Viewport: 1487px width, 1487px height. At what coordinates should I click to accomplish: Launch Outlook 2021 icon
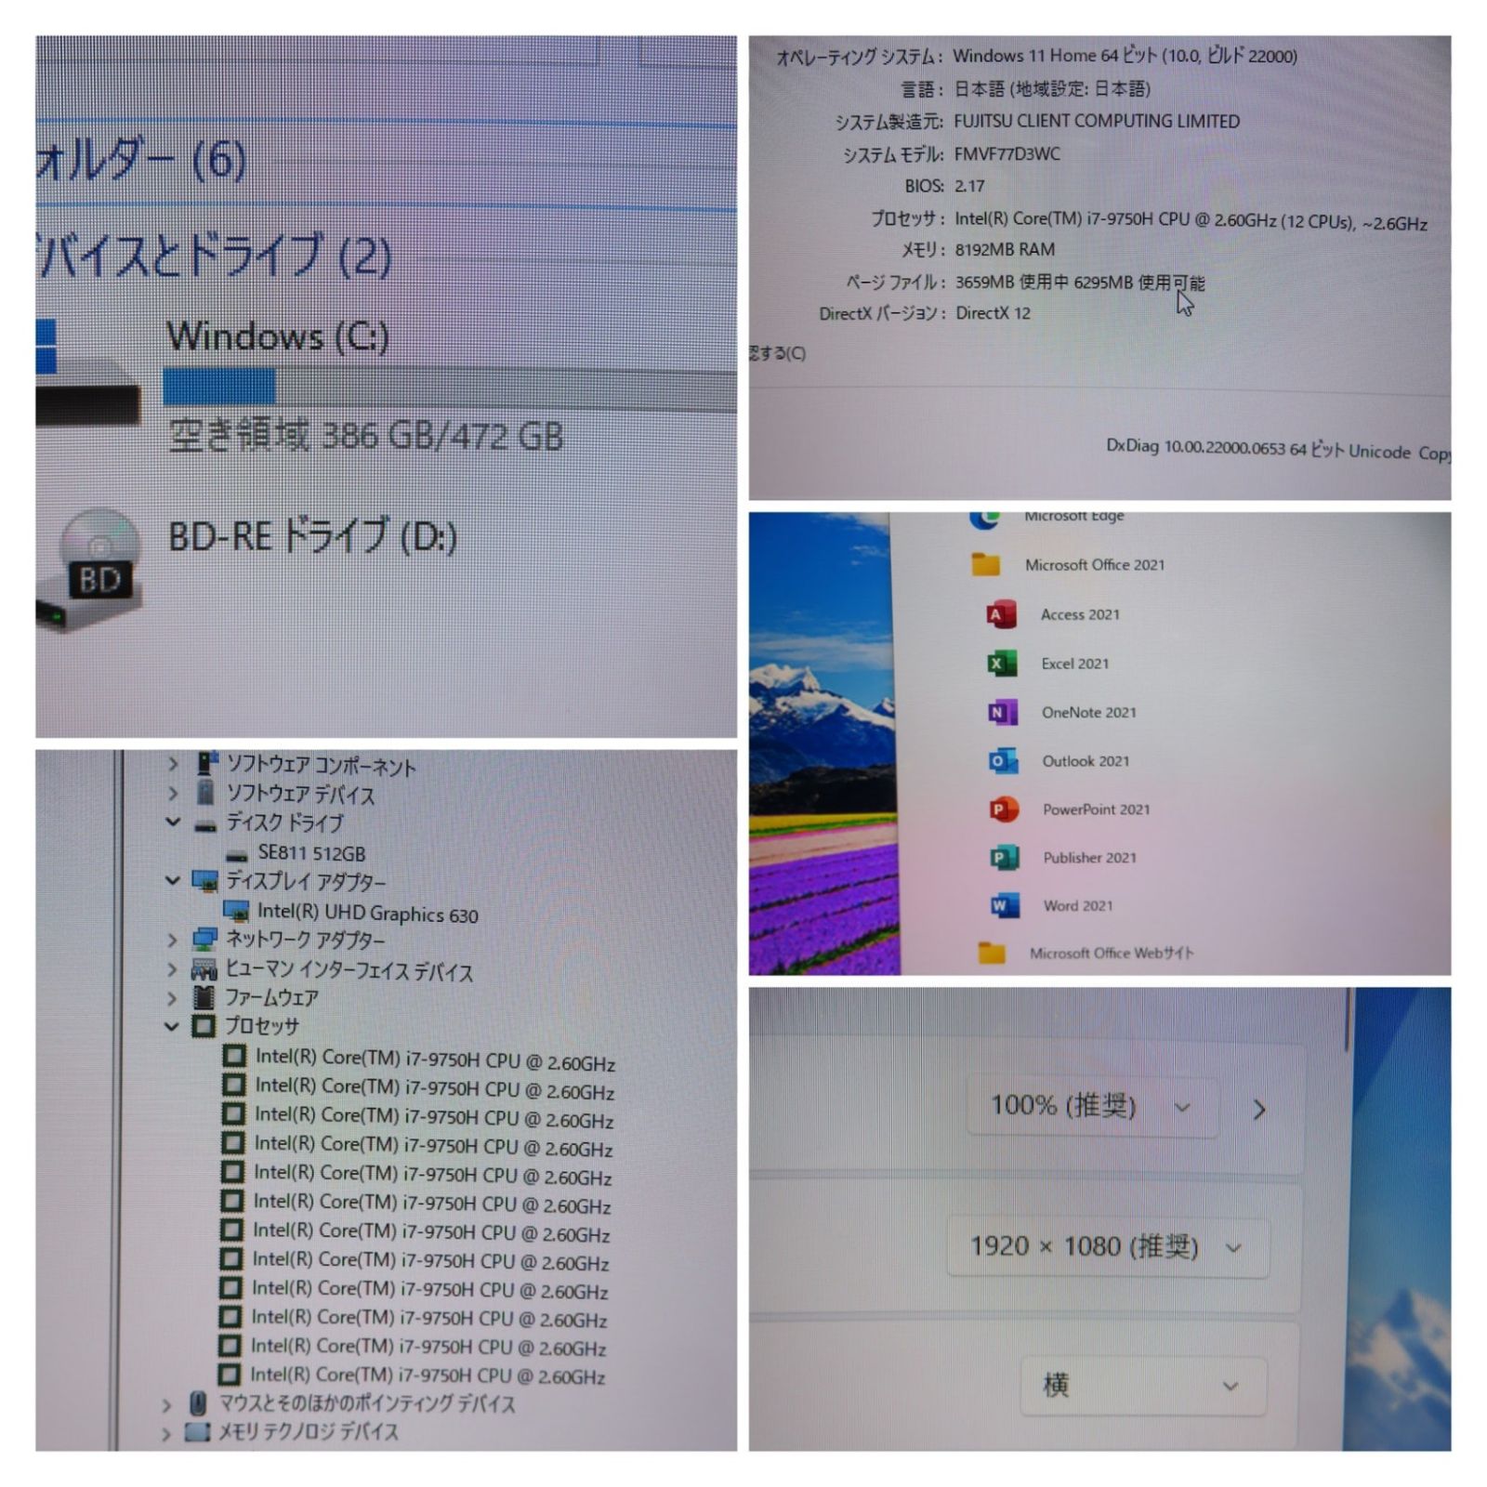[1003, 761]
